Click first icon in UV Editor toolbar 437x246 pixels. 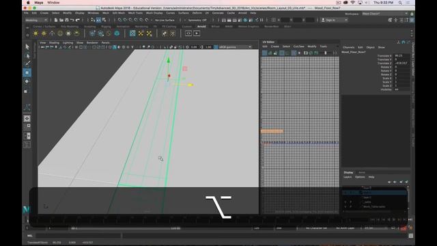point(264,53)
